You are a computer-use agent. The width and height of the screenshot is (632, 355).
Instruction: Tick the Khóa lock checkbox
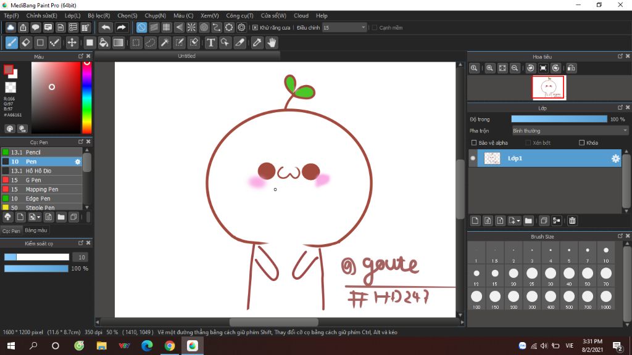click(x=581, y=143)
